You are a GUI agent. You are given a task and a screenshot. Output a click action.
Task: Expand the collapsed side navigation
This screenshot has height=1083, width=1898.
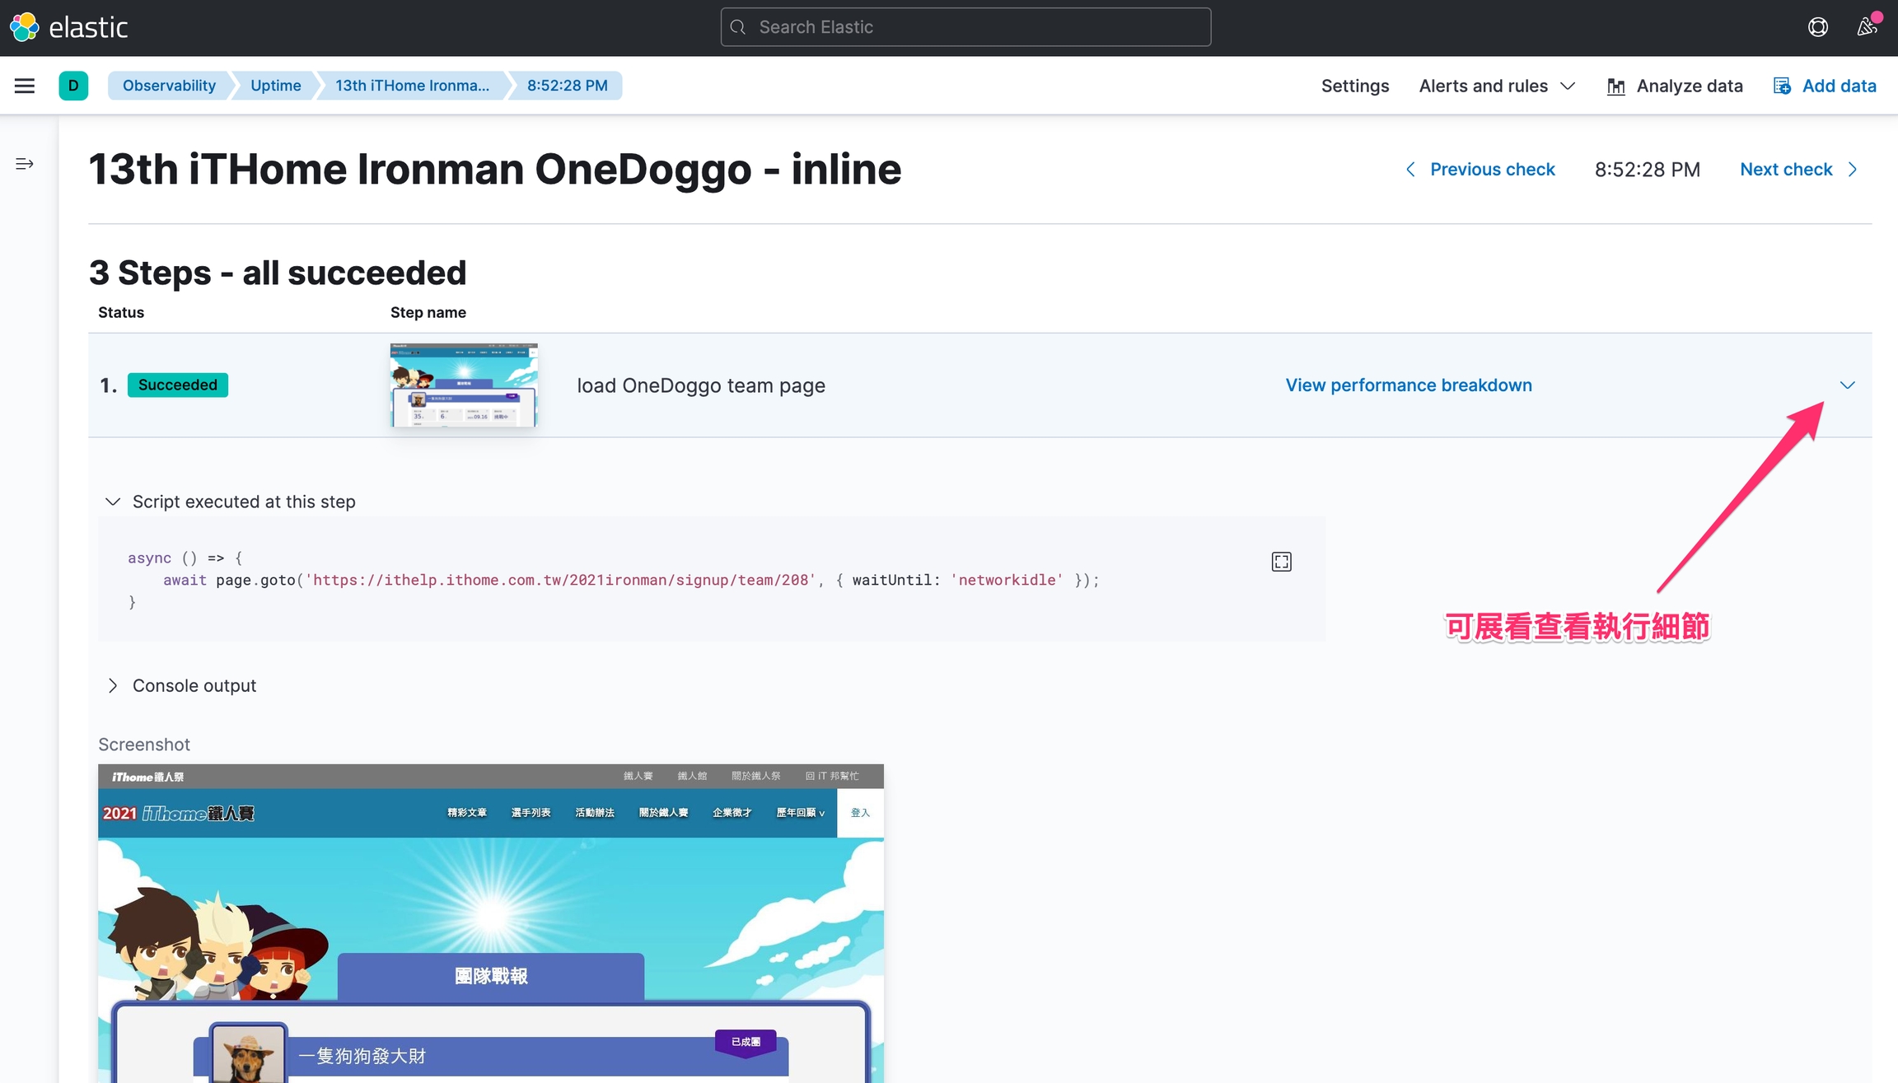pos(25,164)
